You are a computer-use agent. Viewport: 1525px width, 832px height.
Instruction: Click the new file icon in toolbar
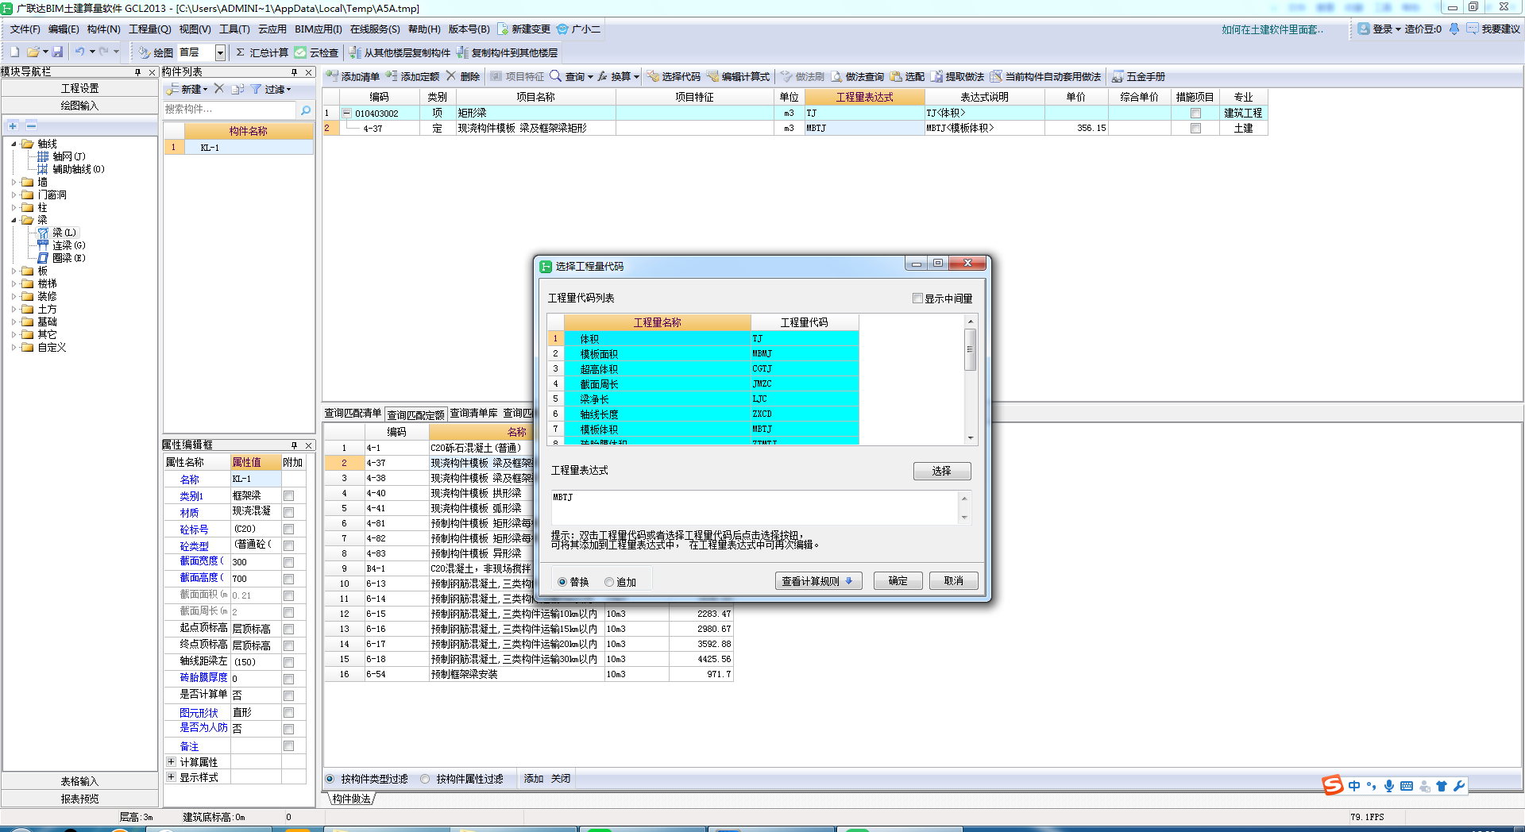(x=14, y=52)
